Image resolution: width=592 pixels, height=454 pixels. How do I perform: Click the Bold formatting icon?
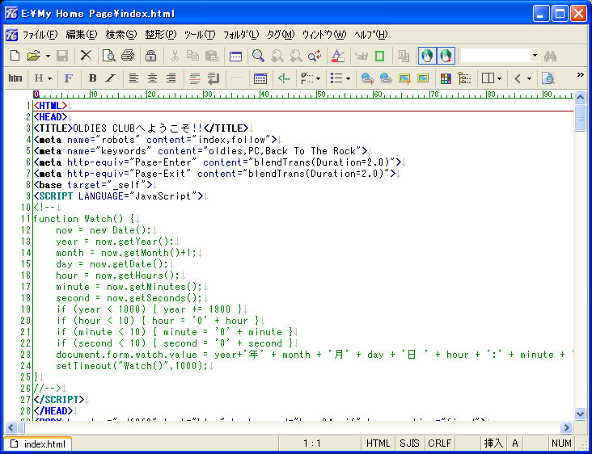(92, 78)
